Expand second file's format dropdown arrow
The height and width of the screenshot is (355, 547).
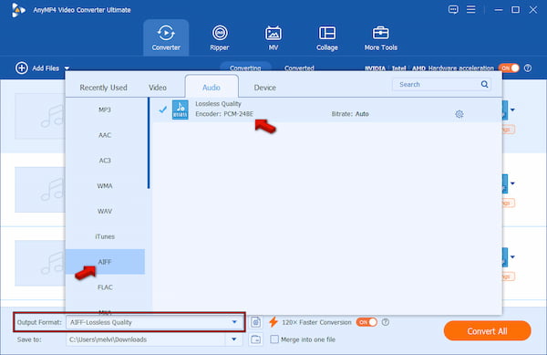[512, 183]
